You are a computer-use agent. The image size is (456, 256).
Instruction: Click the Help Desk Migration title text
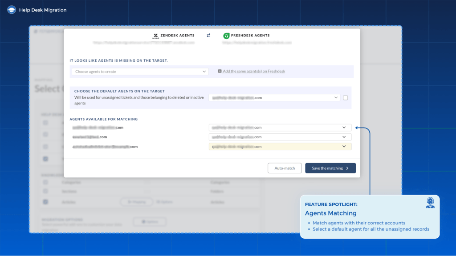click(x=43, y=10)
